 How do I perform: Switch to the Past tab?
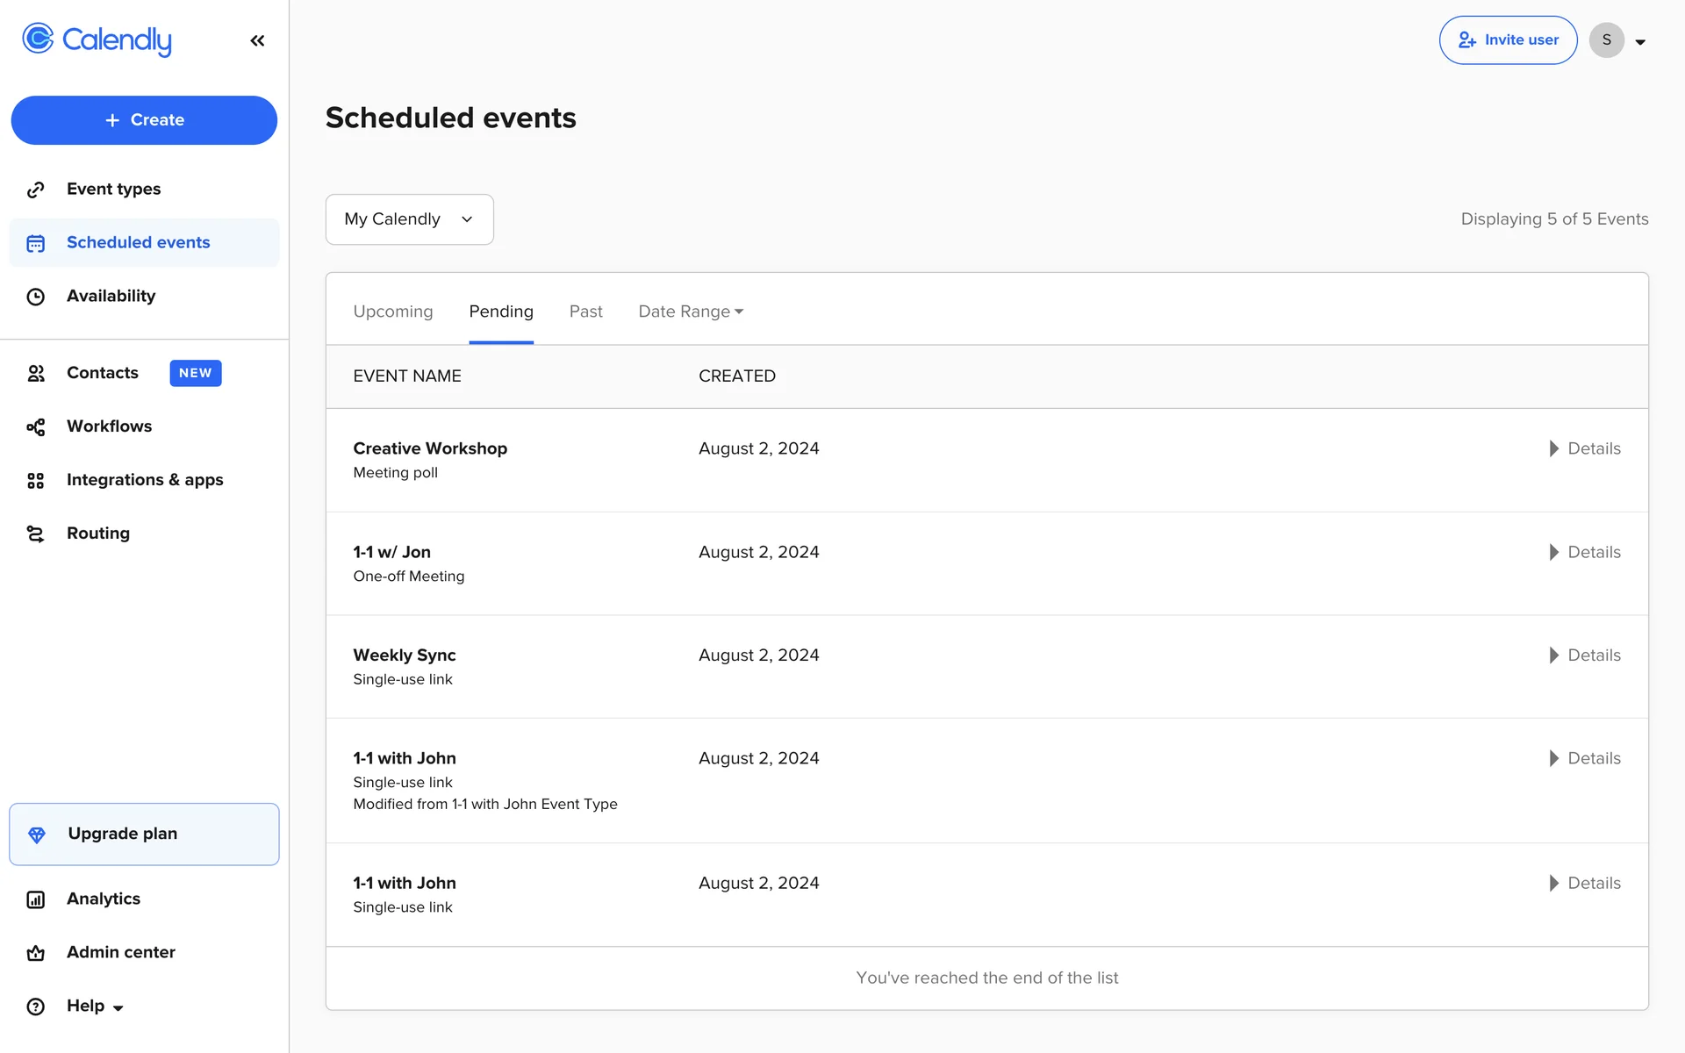tap(585, 312)
